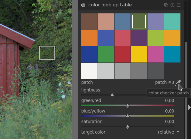Click the bottom-left picker area handle on image

[x=39, y=59]
